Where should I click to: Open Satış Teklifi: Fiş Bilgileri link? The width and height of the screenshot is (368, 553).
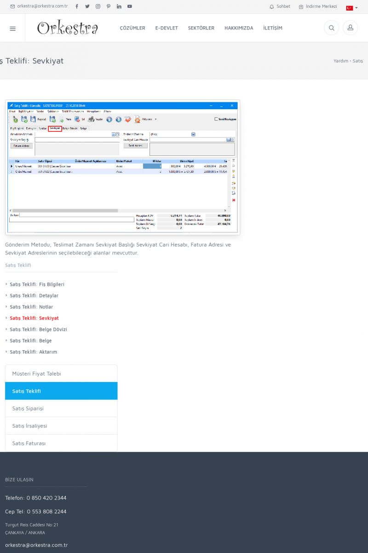coord(37,284)
